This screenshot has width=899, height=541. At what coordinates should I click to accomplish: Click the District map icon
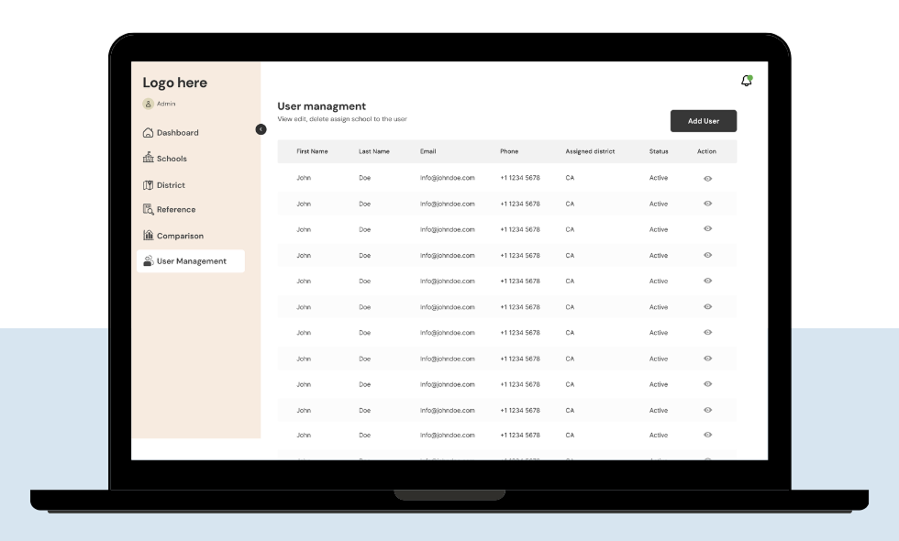coord(148,185)
